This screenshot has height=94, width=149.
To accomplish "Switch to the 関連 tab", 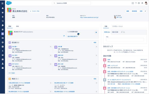I will [x=10, y=26].
